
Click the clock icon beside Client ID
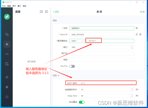[x=140, y=34]
